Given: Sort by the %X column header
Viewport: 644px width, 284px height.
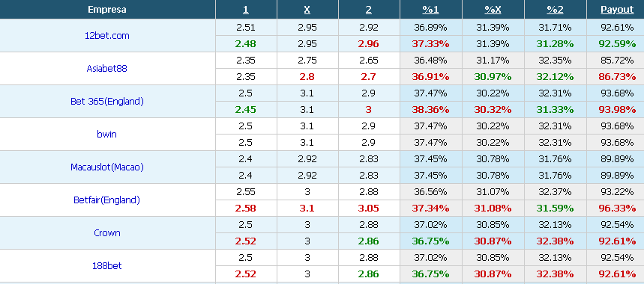Looking at the screenshot, I should (x=493, y=10).
